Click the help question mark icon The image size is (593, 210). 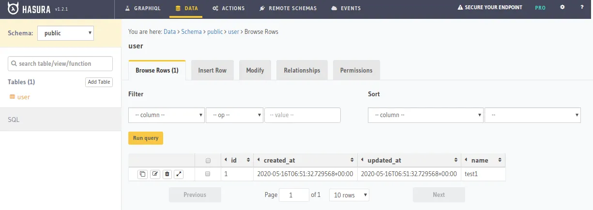pyautogui.click(x=582, y=8)
